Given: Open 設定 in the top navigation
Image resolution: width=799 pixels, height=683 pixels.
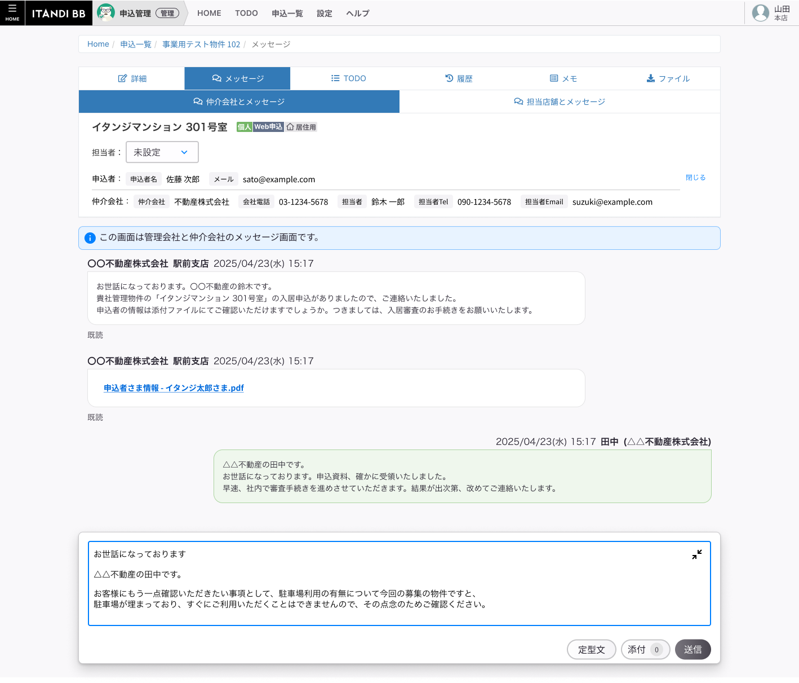Looking at the screenshot, I should point(325,13).
